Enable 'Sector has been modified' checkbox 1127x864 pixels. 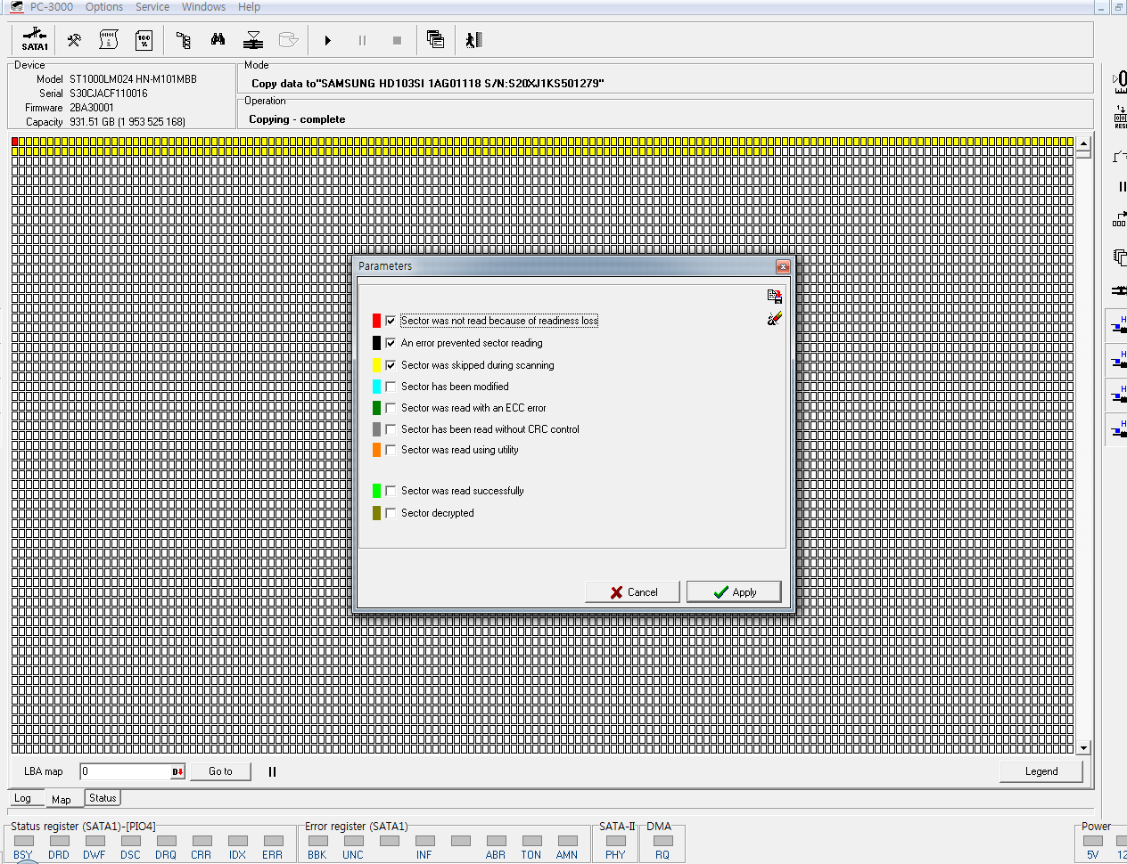[391, 387]
